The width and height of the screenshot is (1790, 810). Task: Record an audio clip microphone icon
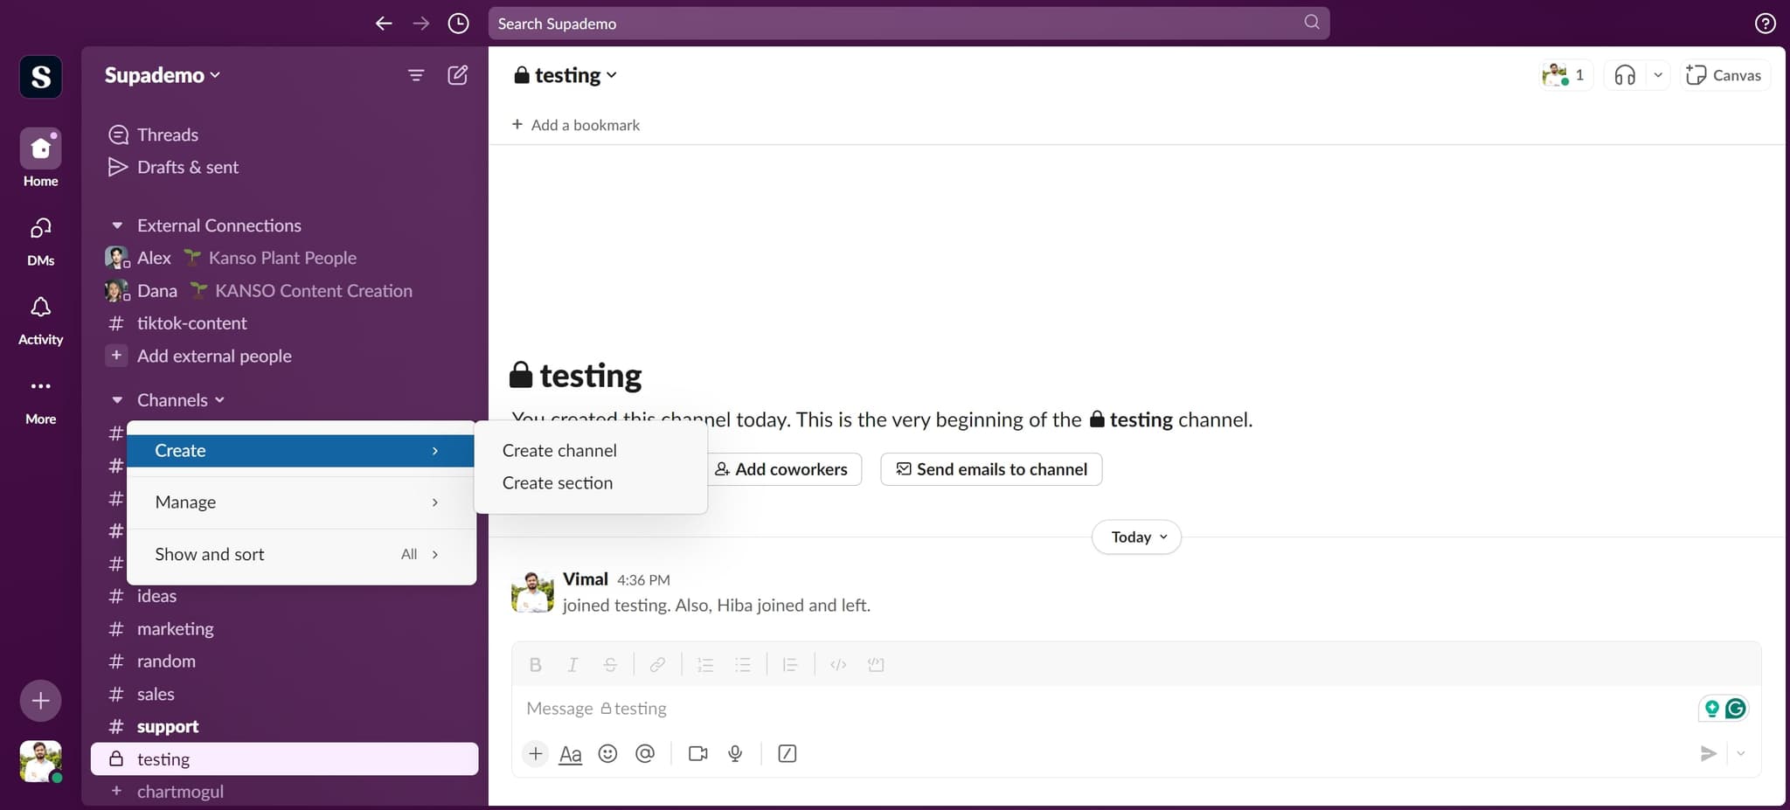(x=735, y=753)
